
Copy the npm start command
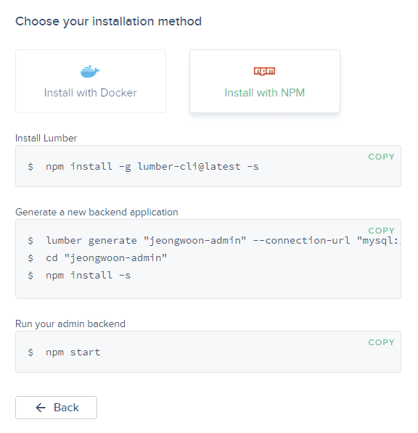coord(381,342)
